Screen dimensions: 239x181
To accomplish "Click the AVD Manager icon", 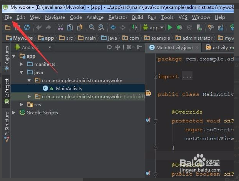I will click(221, 28).
